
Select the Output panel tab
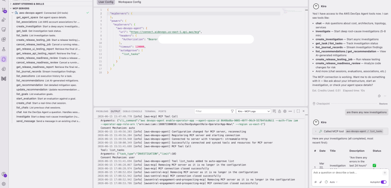(115, 111)
